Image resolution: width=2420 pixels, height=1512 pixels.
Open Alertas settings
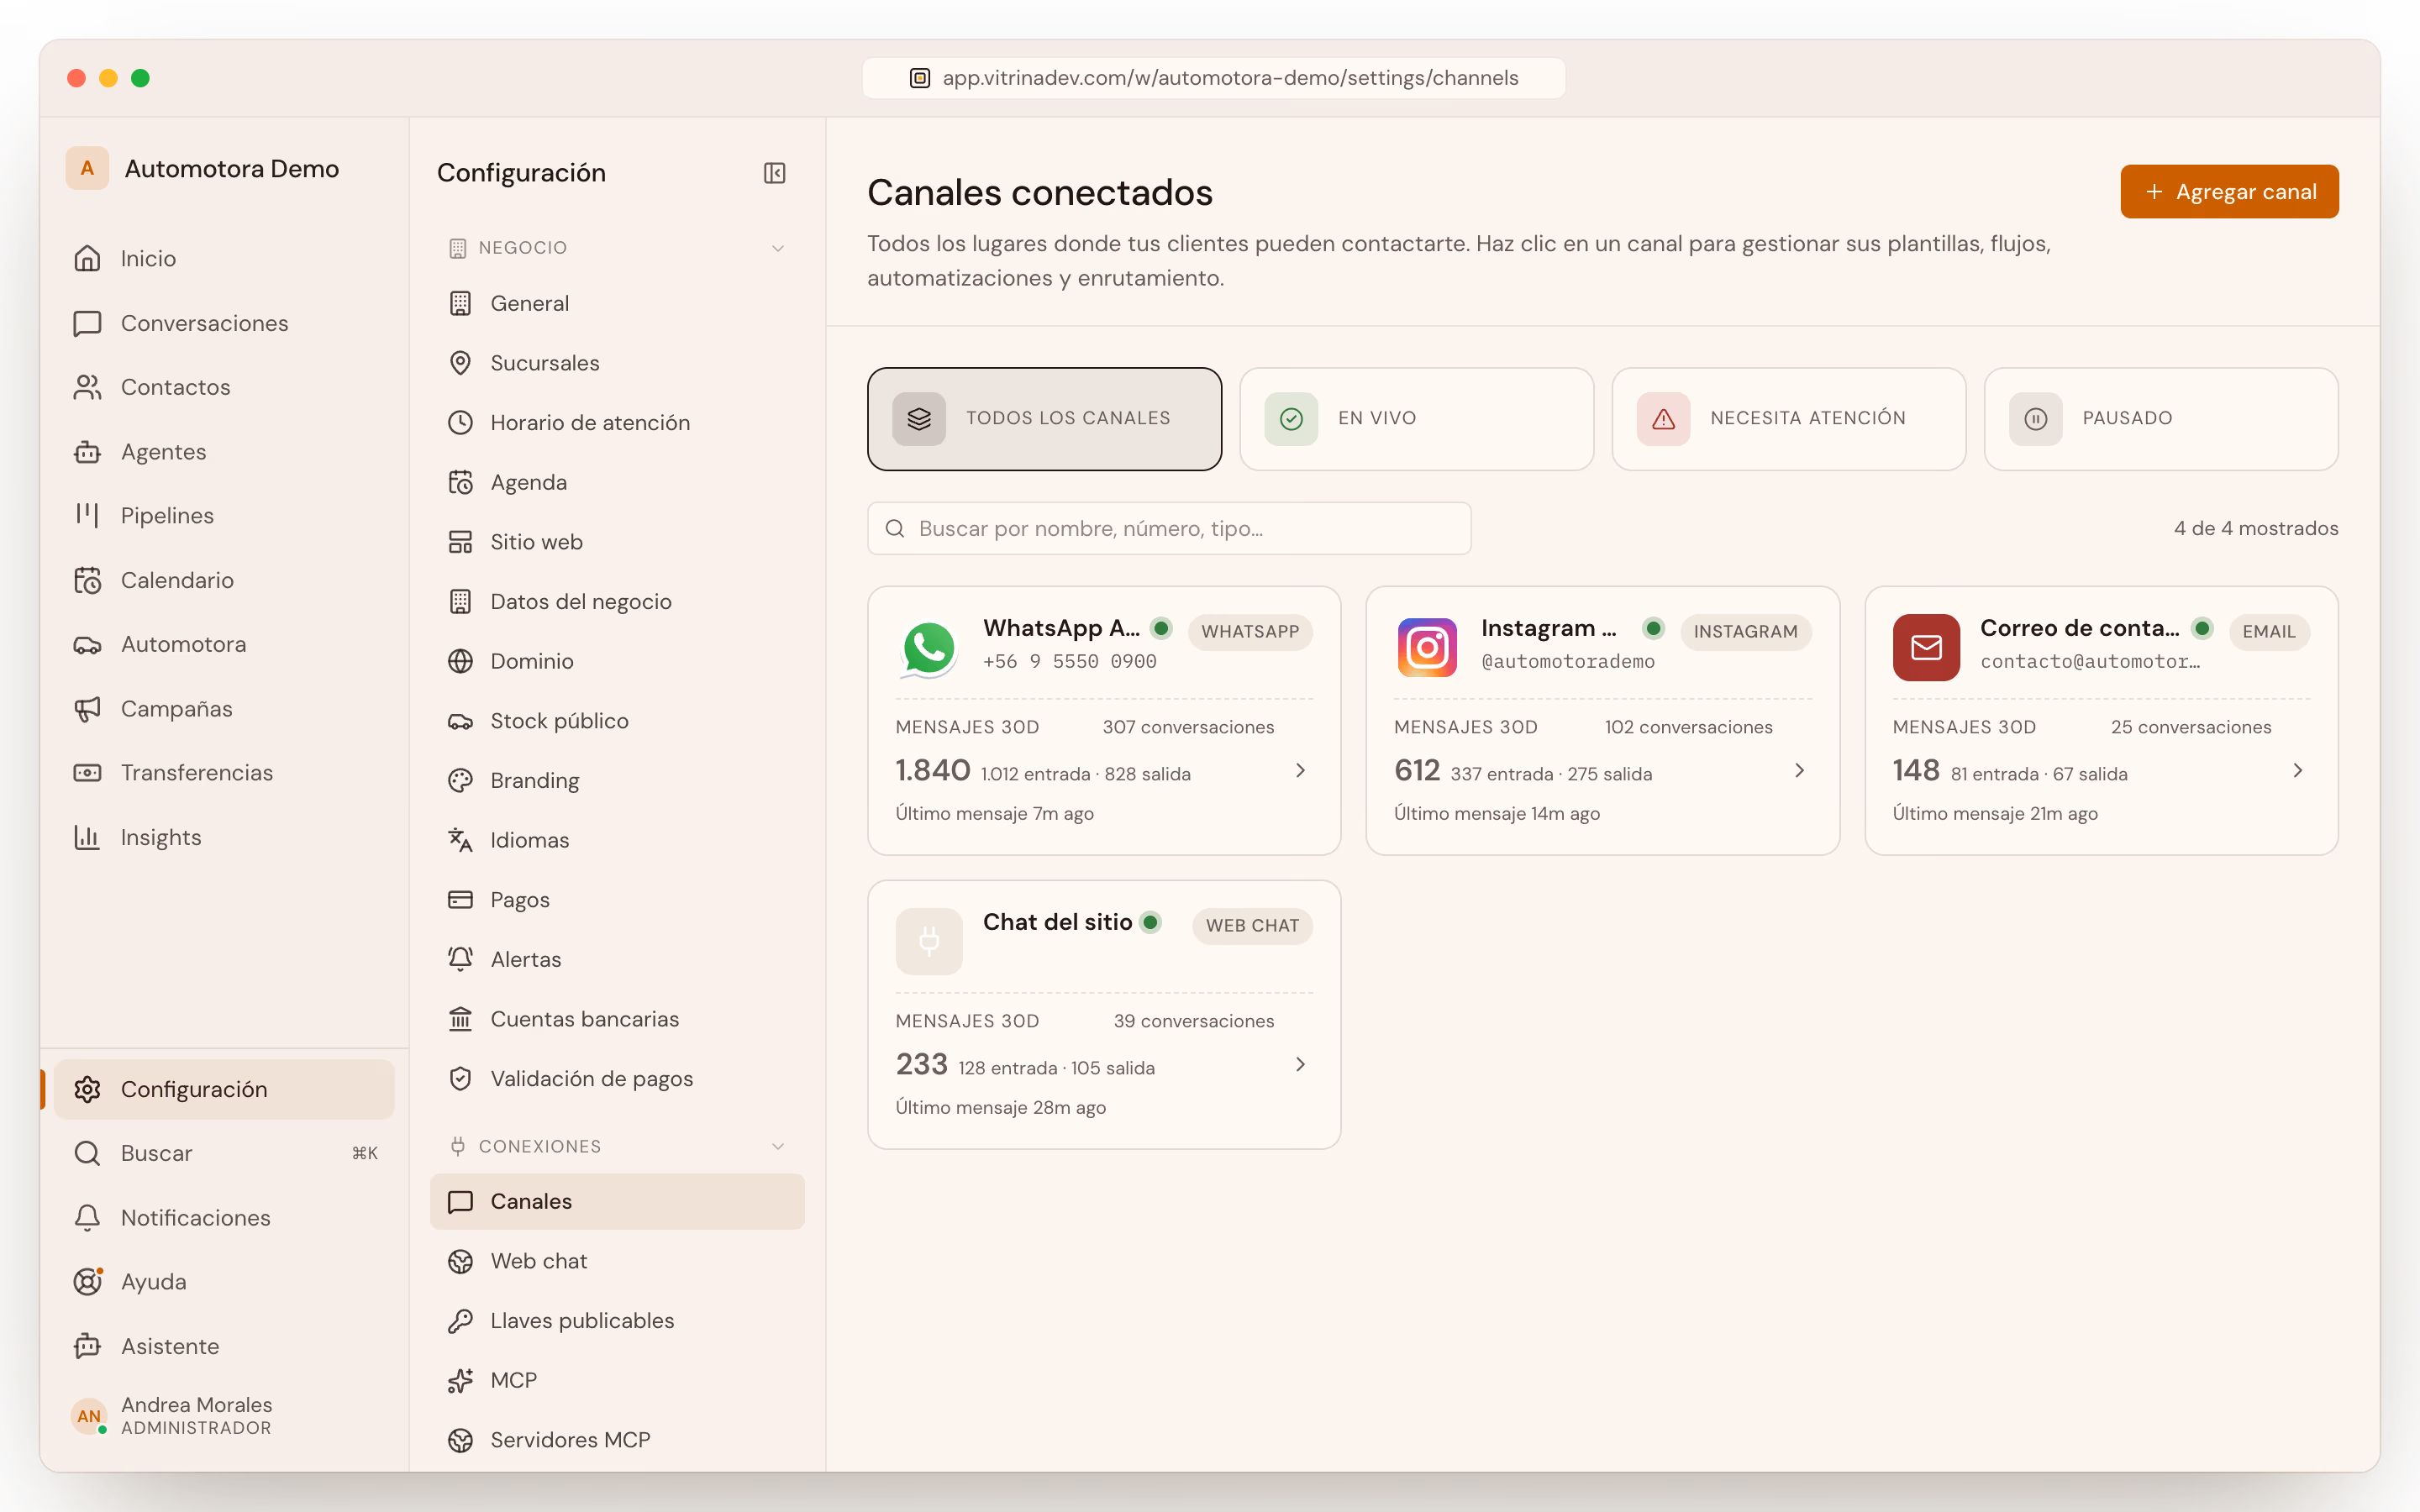[617, 959]
